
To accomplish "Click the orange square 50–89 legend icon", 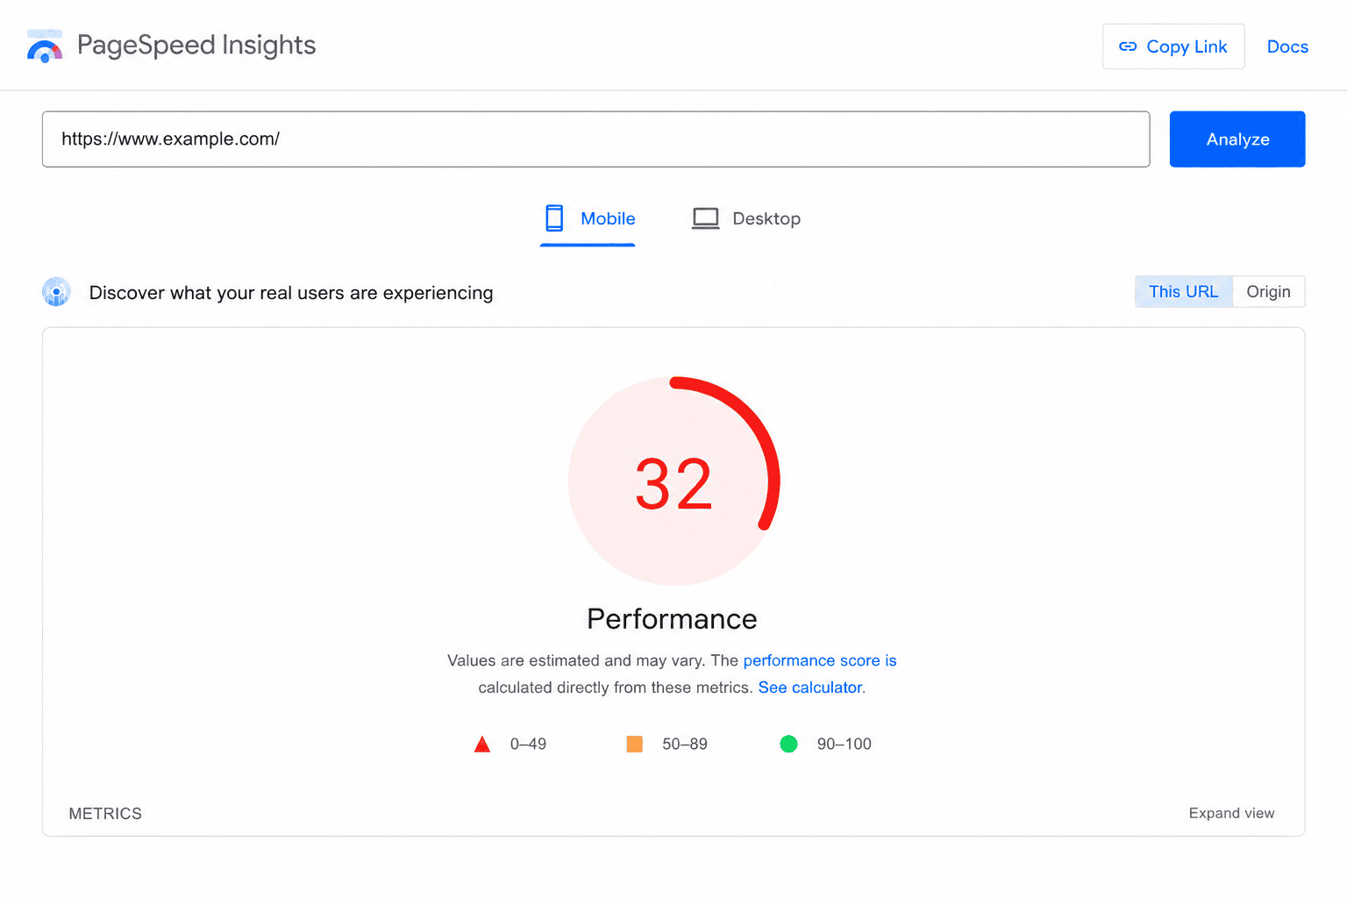I will [x=635, y=745].
